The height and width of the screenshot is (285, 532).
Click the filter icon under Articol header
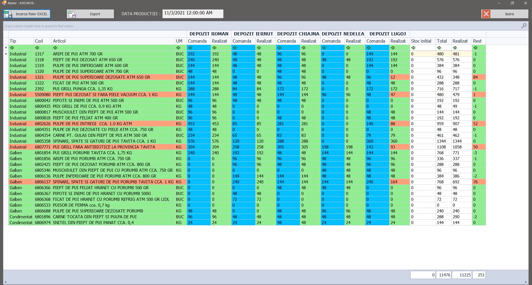55,48
